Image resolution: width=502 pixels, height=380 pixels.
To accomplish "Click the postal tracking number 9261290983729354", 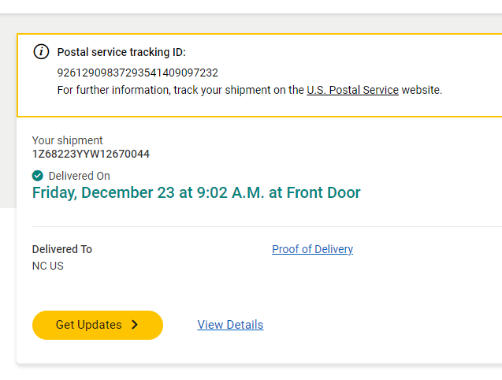I will 137,73.
